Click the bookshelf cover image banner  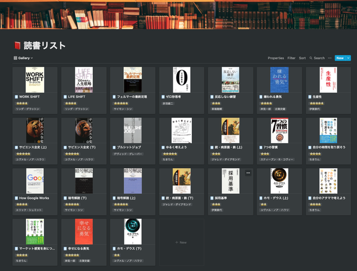pos(178,14)
